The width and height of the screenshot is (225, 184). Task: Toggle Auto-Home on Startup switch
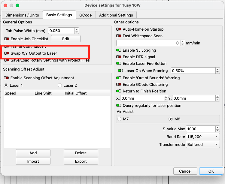[119, 29]
